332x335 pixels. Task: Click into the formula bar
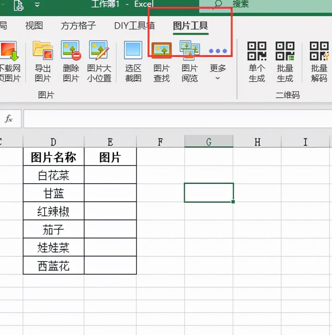click(178, 119)
